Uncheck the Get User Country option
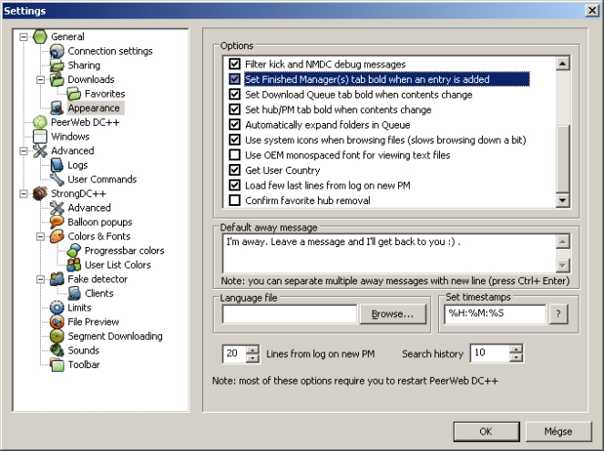The height and width of the screenshot is (451, 604). pos(235,170)
